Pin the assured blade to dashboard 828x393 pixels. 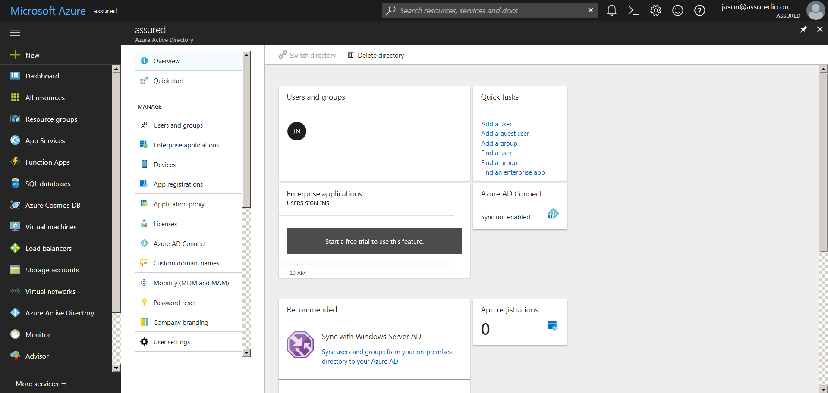(x=803, y=29)
